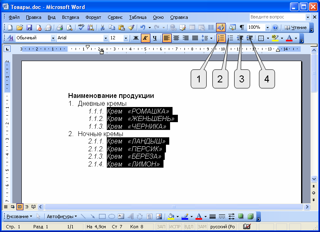
Task: Click the Введите вопрос help field
Action: pos(278,17)
